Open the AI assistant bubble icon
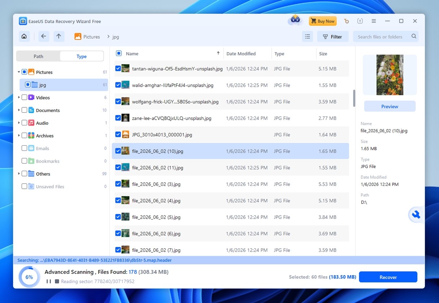439x303 pixels. [x=416, y=214]
